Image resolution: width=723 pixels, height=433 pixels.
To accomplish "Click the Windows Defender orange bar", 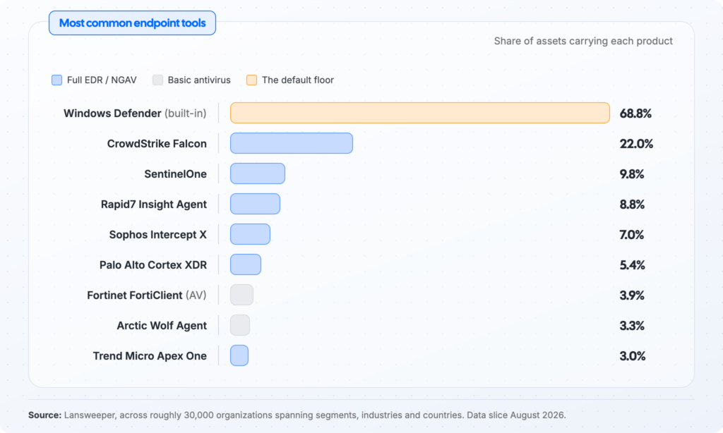I will [x=420, y=113].
